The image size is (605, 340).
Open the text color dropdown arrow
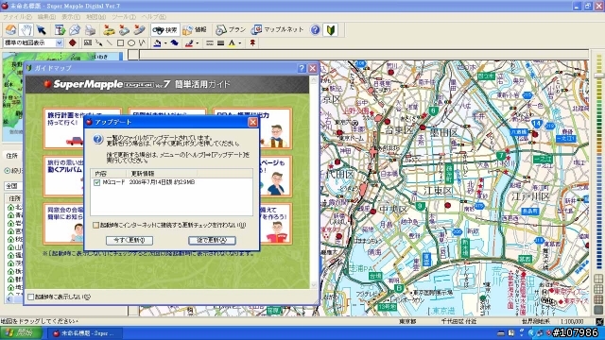pyautogui.click(x=239, y=43)
